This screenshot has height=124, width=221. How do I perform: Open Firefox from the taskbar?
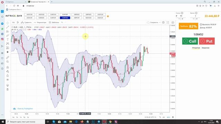point(82,122)
